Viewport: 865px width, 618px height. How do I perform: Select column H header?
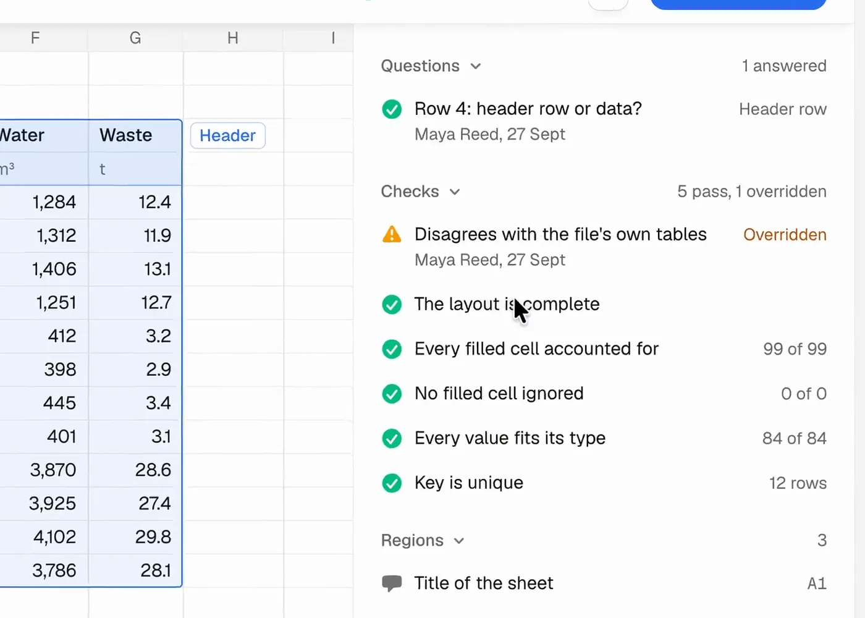point(233,38)
